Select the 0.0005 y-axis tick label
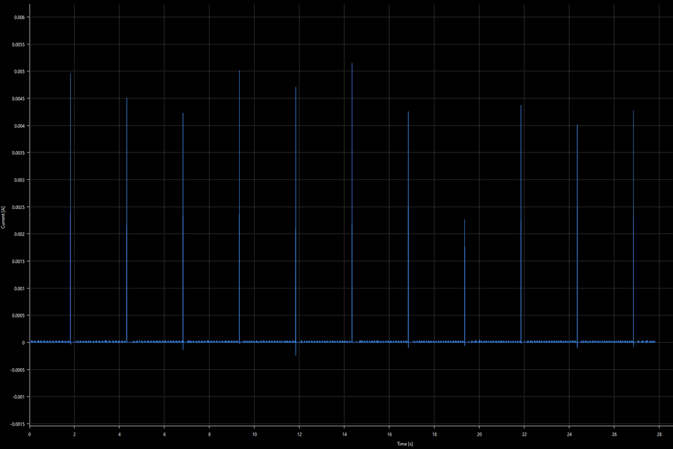The image size is (673, 449). point(18,316)
